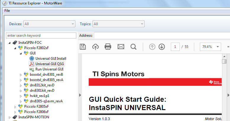This screenshot has width=230, height=121.
Task: Select Run Universal GUI item
Action: (49, 69)
